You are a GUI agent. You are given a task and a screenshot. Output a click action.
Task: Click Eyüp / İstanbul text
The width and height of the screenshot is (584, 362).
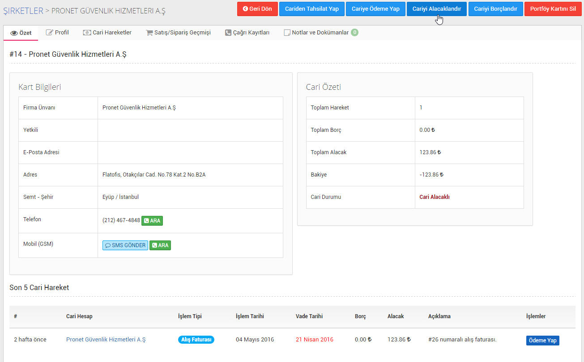coord(120,197)
